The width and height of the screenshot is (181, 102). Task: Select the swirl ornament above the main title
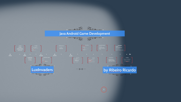click(x=85, y=28)
